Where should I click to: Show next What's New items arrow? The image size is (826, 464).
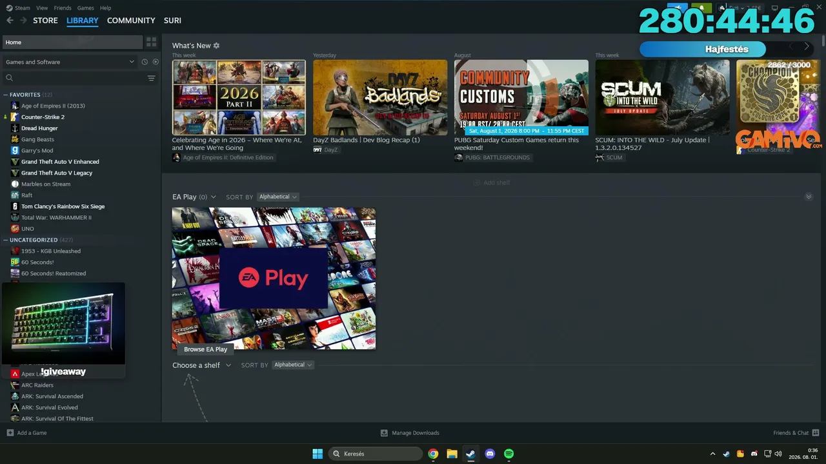[807, 46]
